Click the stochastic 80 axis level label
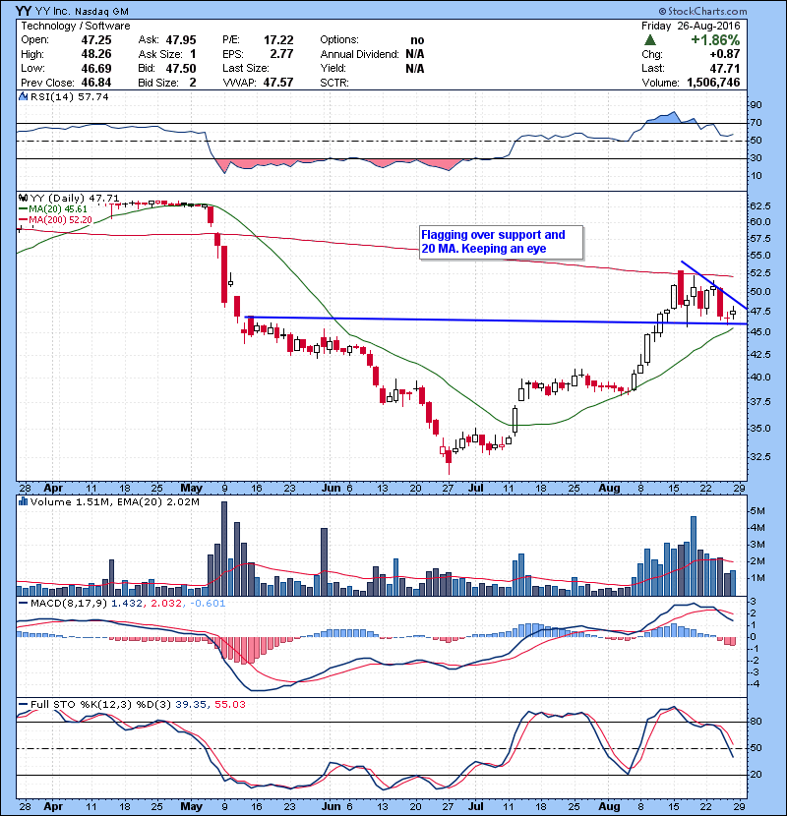This screenshot has height=816, width=787. 756,722
